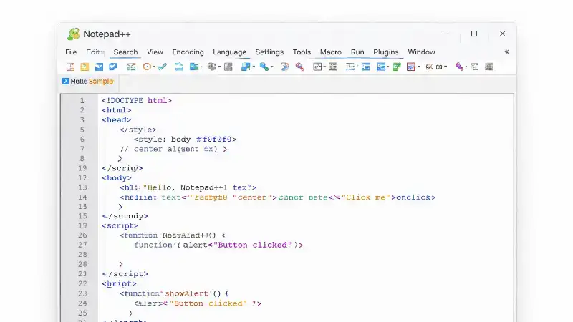Expand the arrow beside the blue picture icon
This screenshot has height=322, width=573.
point(254,67)
